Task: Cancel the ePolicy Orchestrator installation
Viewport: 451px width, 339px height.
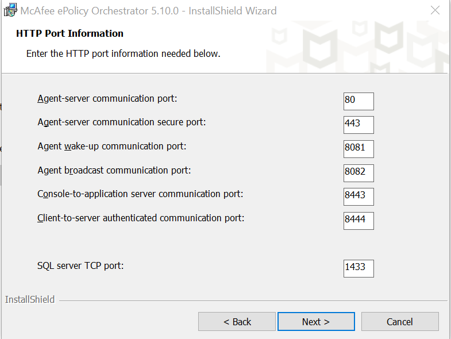Action: [x=400, y=322]
